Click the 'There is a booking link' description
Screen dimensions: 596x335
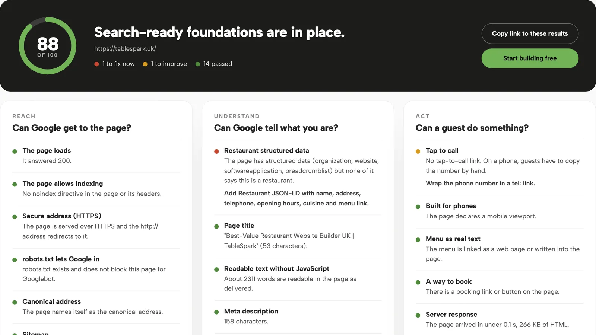click(x=492, y=292)
